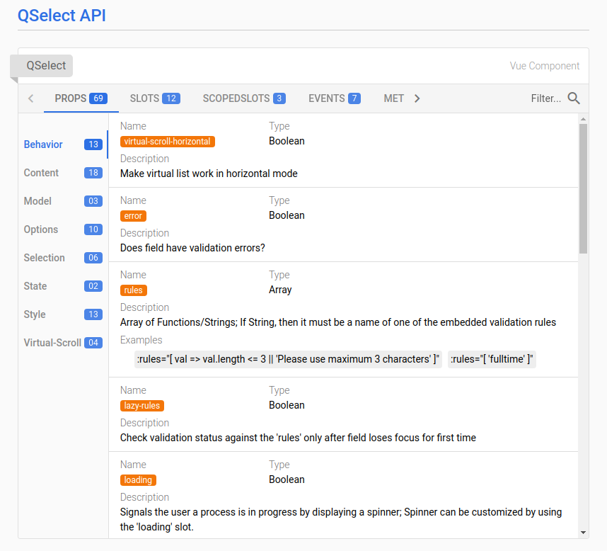
Task: Click the QSelect API heading link
Action: [62, 15]
